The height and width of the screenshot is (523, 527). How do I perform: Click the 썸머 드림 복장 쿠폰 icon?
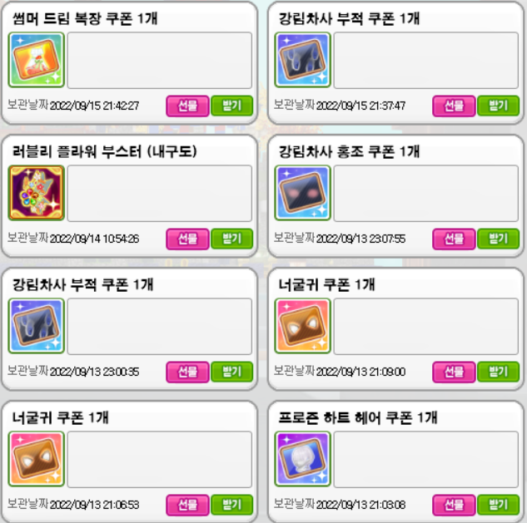(x=37, y=60)
